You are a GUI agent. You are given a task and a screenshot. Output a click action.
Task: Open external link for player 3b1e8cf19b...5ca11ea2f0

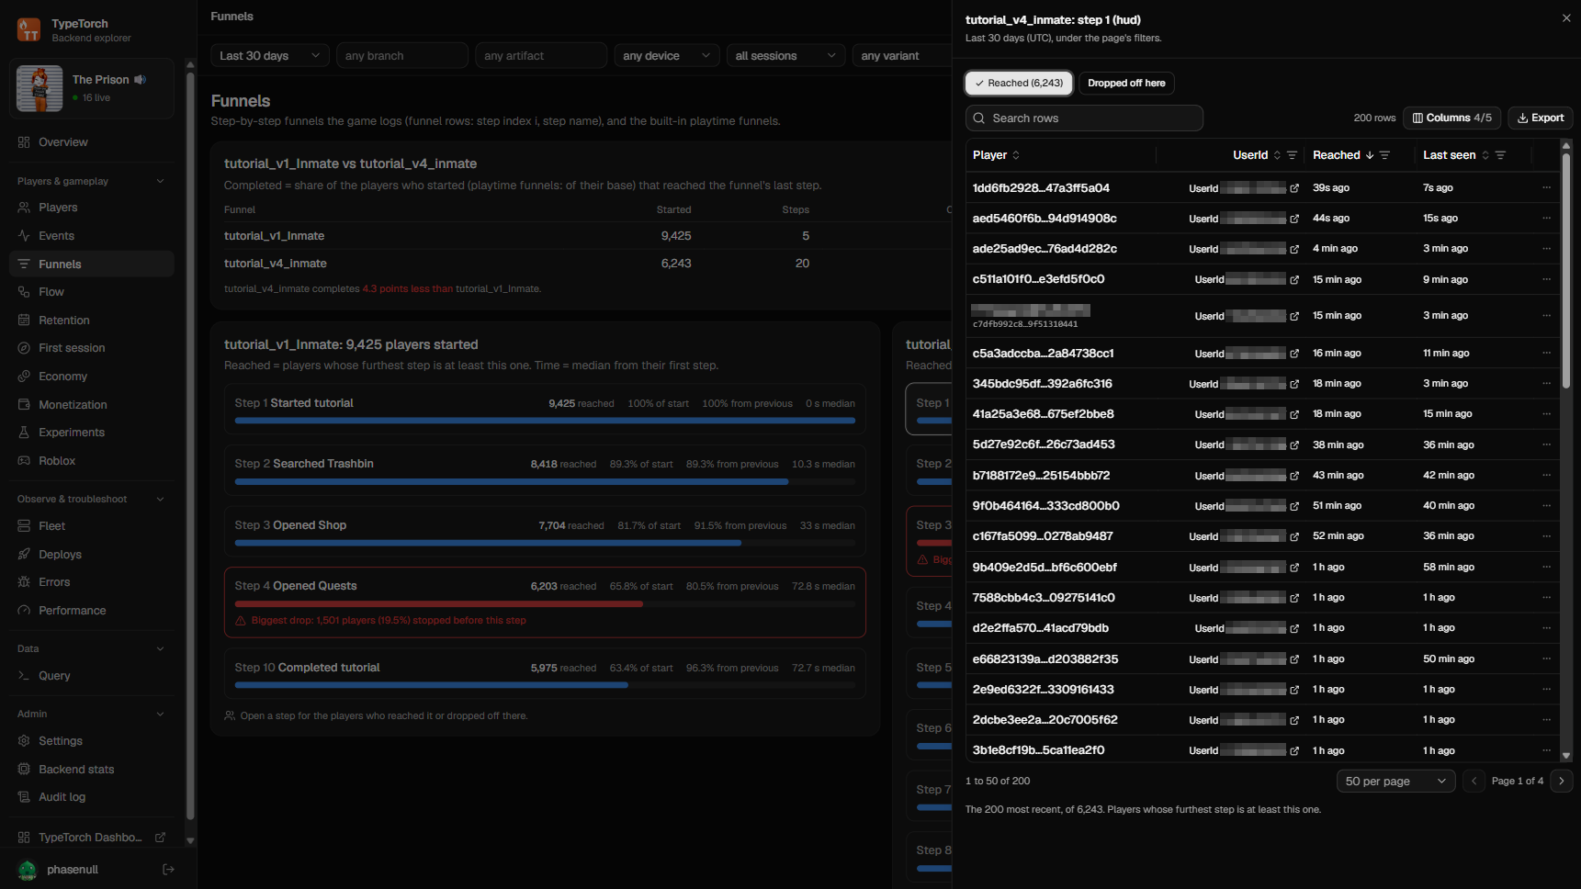pyautogui.click(x=1294, y=750)
